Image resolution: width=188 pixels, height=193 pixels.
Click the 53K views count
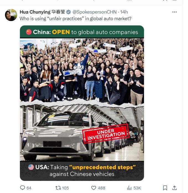(137, 188)
